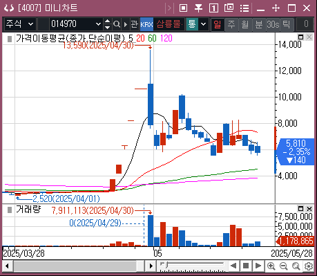Click the 거래량 volume indicator label
This screenshot has height=276, width=317.
pyautogui.click(x=28, y=210)
